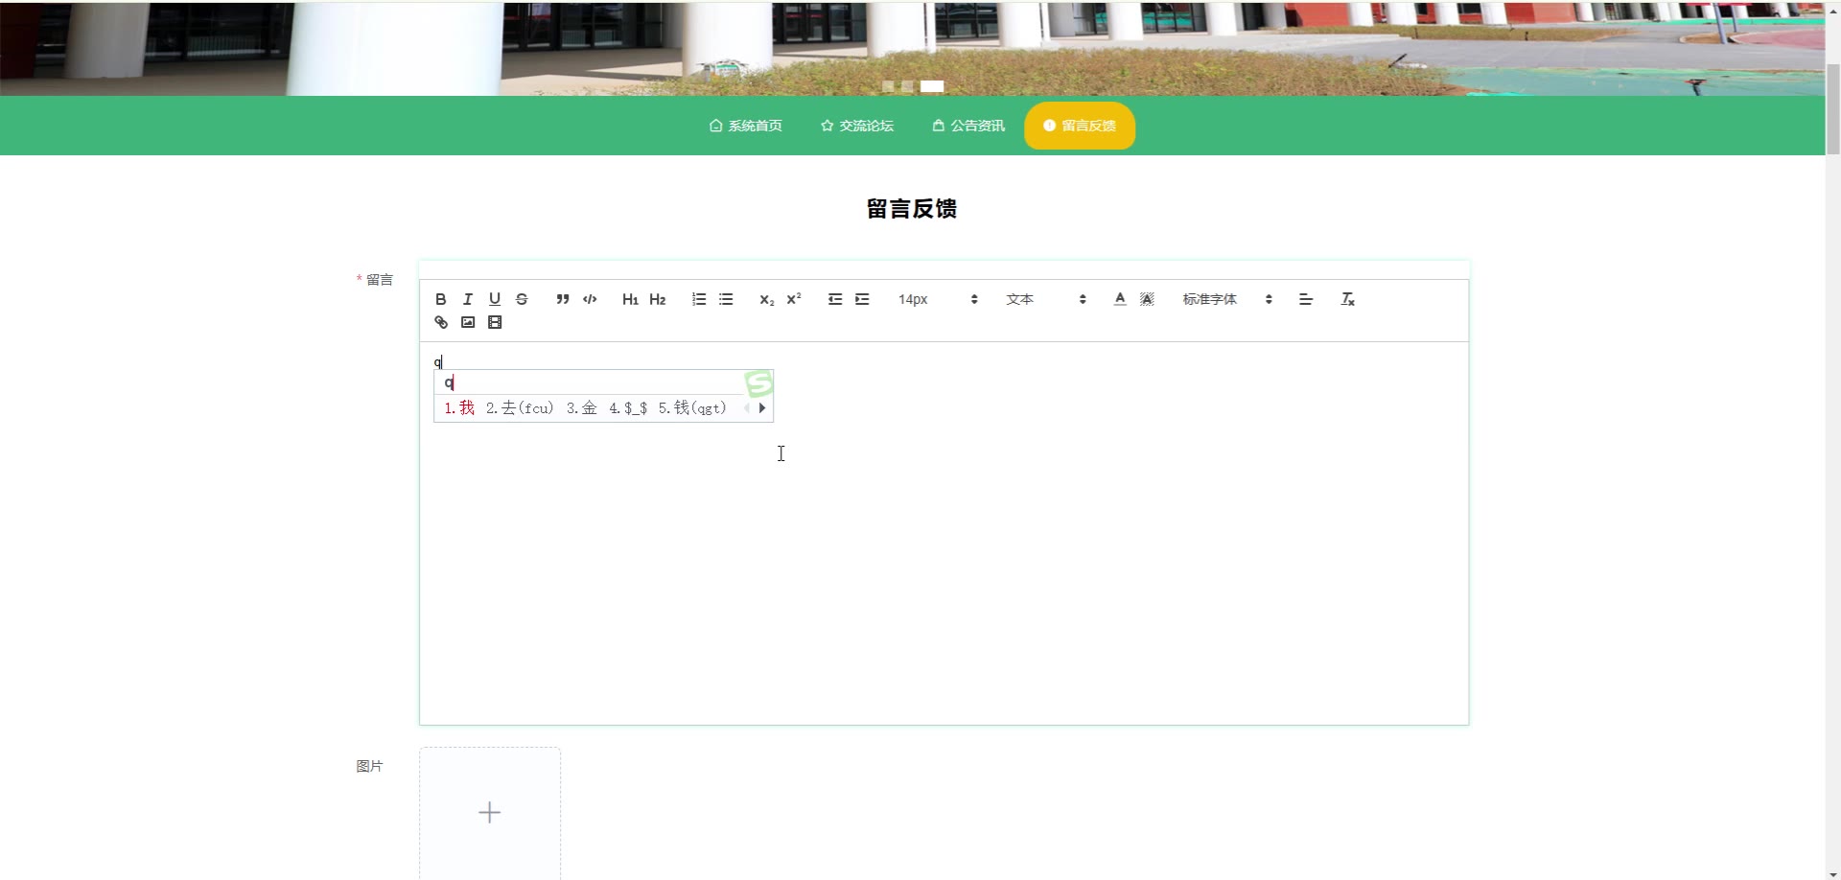The height and width of the screenshot is (880, 1841).
Task: Open the 文本 heading style dropdown
Action: tap(1045, 299)
